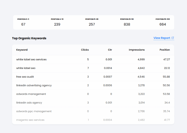The width and height of the screenshot is (187, 133).
Task: Click the Ctr column header
Action: click(110, 50)
